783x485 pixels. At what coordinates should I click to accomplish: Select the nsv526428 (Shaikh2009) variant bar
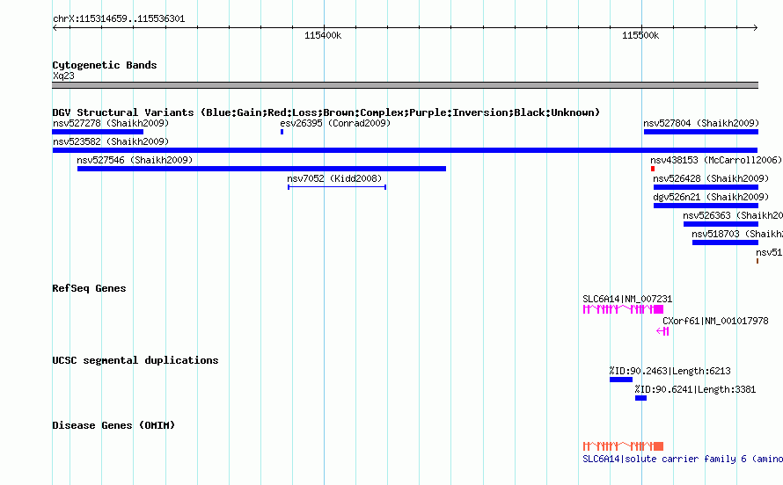point(706,187)
